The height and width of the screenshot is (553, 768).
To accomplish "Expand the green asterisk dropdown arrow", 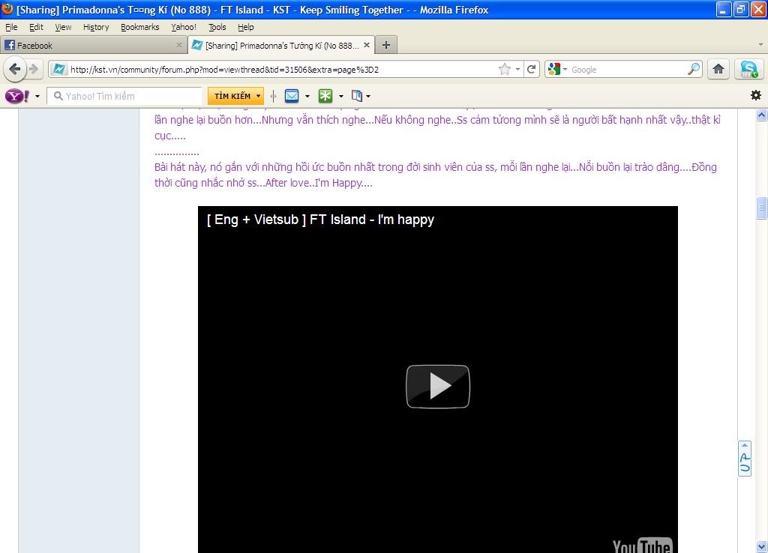I will point(341,97).
